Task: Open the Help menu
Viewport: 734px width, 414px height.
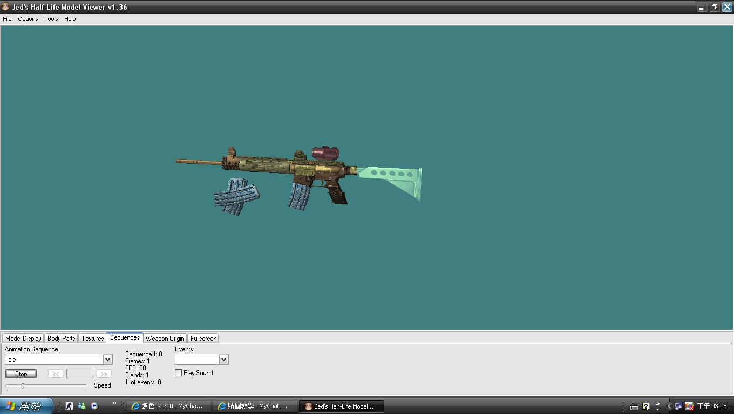Action: point(70,19)
